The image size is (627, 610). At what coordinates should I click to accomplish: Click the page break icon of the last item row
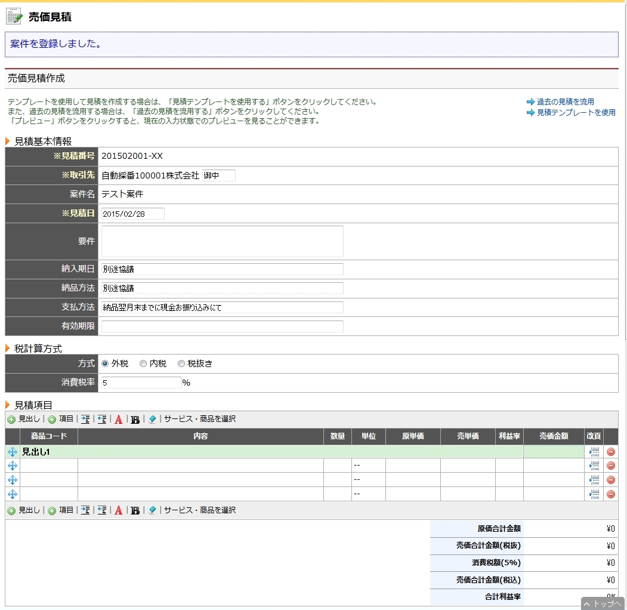[x=594, y=494]
